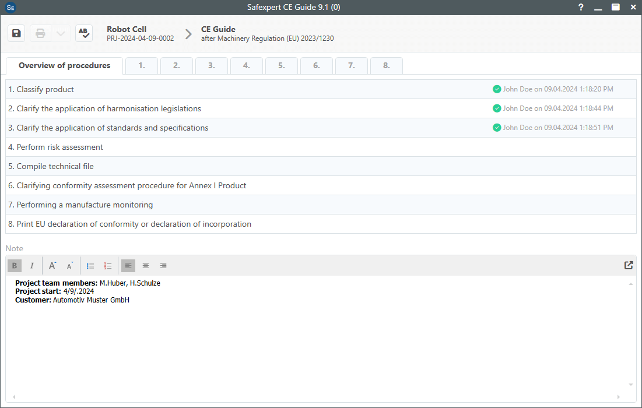Click the breadcrumb chevron after Robot Cell
The image size is (642, 408).
188,34
